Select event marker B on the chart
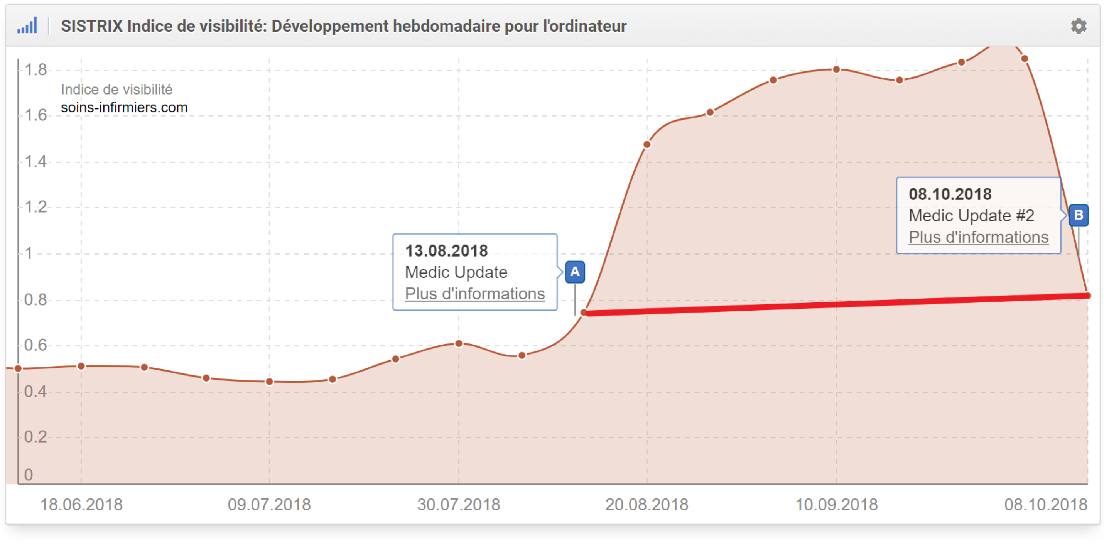The height and width of the screenshot is (544, 1104). (x=1078, y=215)
